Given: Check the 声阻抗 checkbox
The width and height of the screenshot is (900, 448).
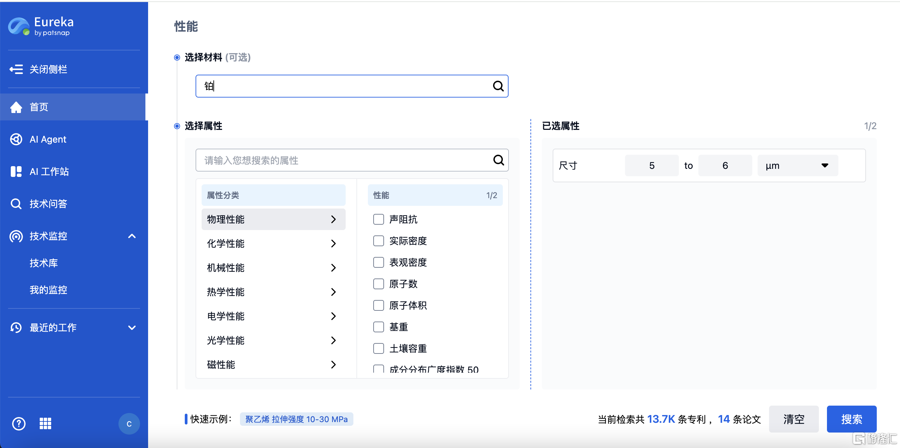Looking at the screenshot, I should click(378, 219).
